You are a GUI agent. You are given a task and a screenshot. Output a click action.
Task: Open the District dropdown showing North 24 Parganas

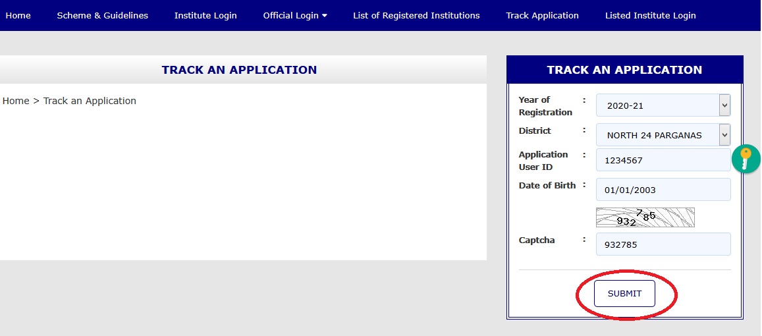pos(663,135)
